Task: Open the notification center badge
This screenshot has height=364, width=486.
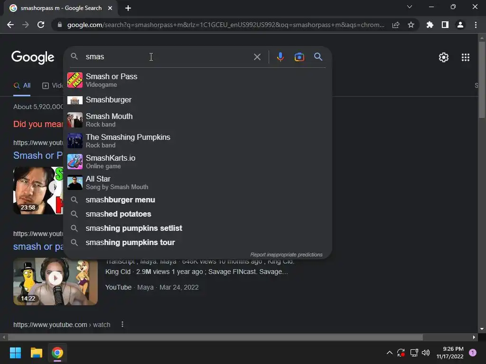Action: [x=473, y=353]
